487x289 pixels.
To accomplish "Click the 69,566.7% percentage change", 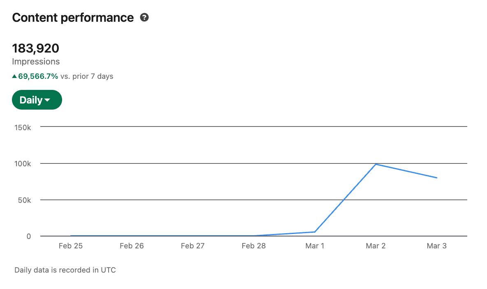I will [38, 76].
